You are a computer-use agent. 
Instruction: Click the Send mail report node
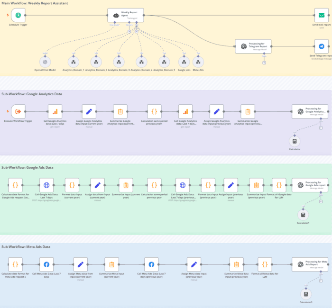[322, 15]
